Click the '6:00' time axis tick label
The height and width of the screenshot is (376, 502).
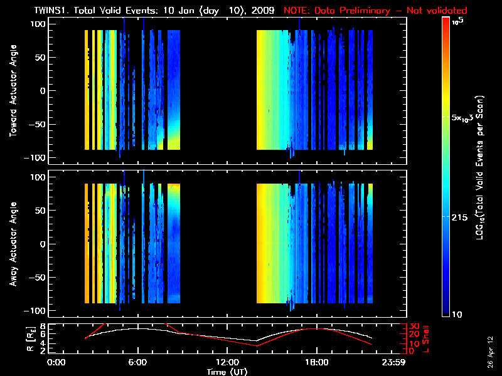[137, 363]
